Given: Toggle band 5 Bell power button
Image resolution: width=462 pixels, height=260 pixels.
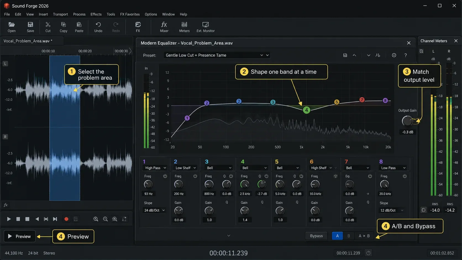Looking at the screenshot, I should coord(301,176).
